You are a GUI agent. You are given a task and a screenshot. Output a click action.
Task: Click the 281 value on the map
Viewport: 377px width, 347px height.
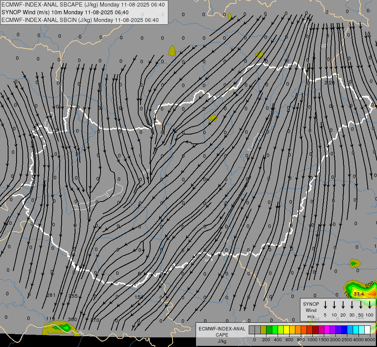coord(51,295)
